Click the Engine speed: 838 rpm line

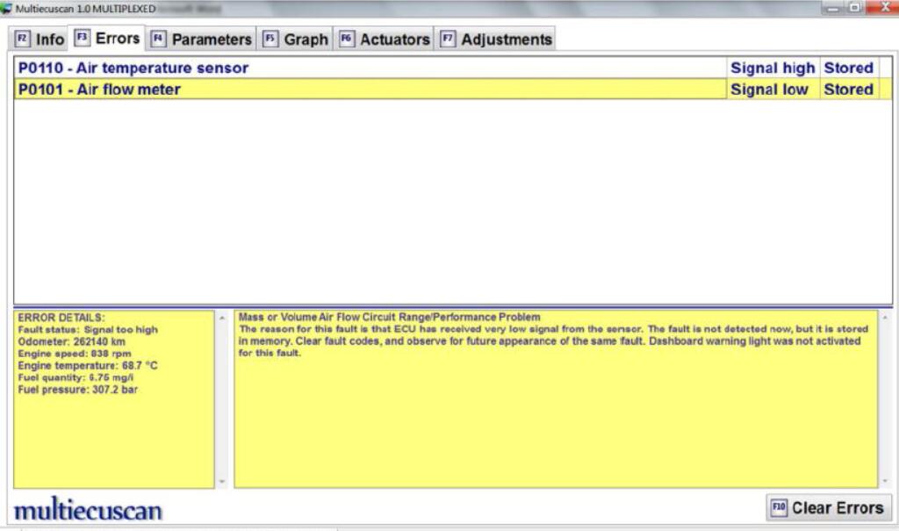(x=75, y=354)
